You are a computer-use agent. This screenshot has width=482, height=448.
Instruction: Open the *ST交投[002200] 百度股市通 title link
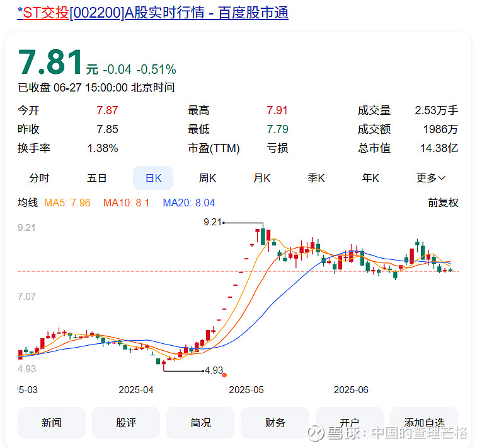[x=152, y=13]
